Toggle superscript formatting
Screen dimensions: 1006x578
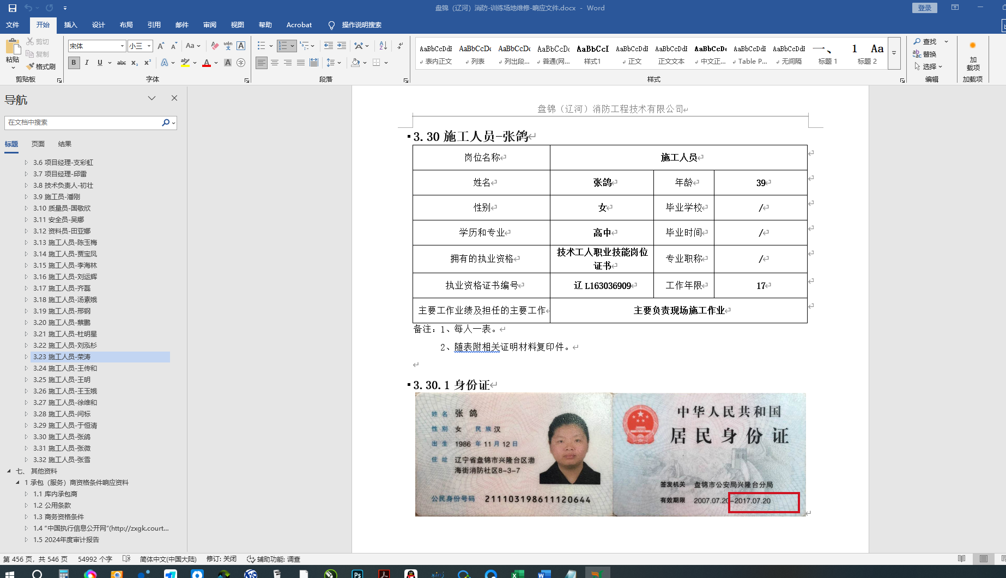coord(148,63)
